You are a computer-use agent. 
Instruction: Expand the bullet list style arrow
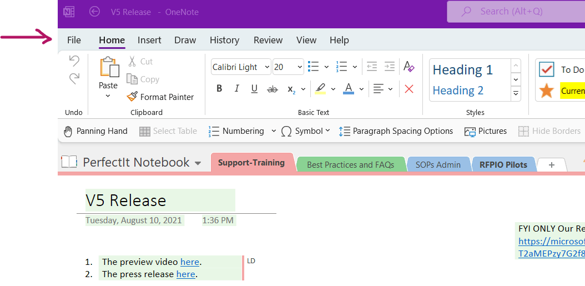pos(326,67)
